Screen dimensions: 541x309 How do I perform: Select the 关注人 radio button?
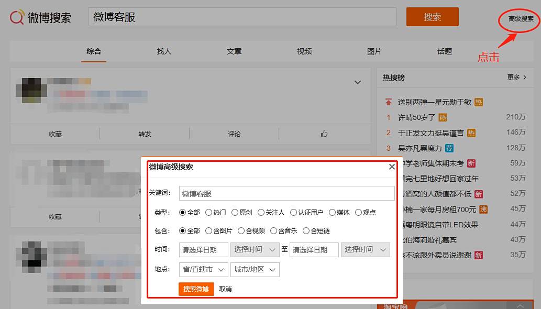tap(261, 213)
